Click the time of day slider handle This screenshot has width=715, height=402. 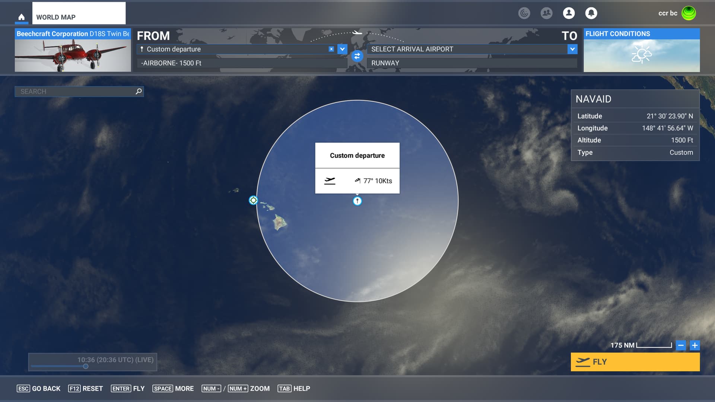(86, 366)
